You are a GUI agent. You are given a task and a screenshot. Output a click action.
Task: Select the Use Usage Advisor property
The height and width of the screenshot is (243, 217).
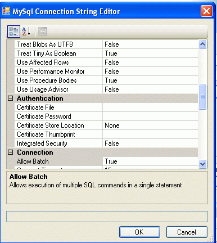58,89
